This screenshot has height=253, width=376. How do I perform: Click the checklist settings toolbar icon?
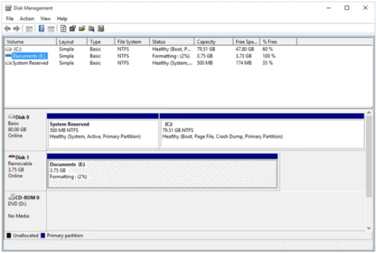pos(100,29)
